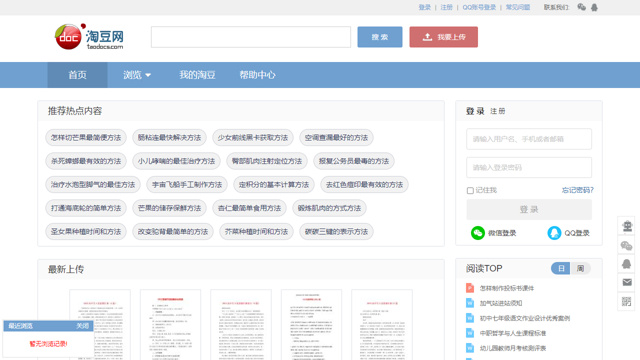
Task: Click Word icon beside 幼儿园教师月考核测评表
Action: click(470, 348)
